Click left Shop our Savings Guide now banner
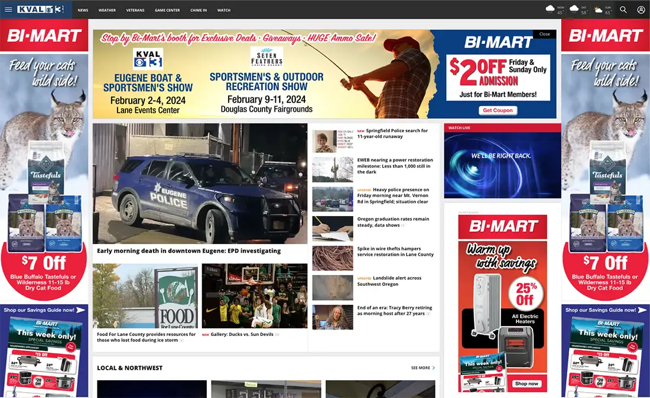Image resolution: width=650 pixels, height=398 pixels. [44, 310]
